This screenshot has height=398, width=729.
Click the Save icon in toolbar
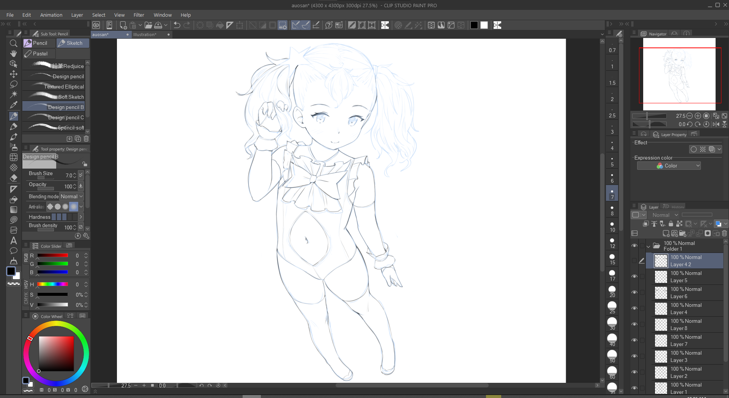coord(158,25)
